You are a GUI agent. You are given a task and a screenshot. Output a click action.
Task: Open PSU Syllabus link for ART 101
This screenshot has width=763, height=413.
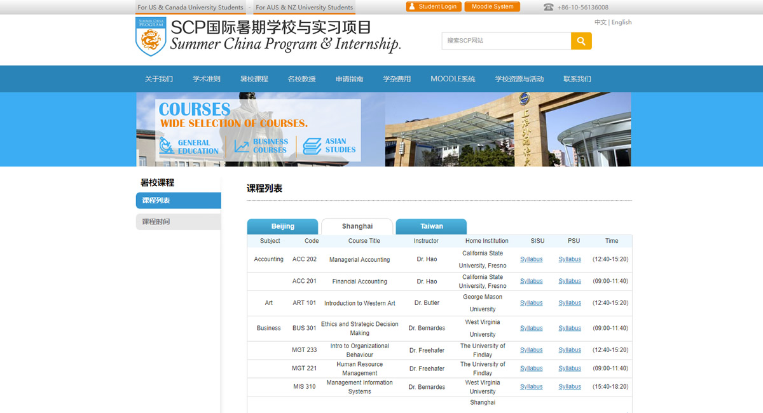569,303
